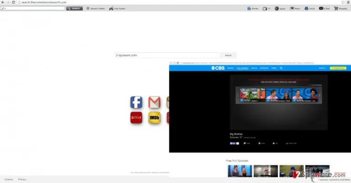Screen dimensions: 351x183
Task: Open the News toolbar shortcut
Action: pyautogui.click(x=295, y=9)
